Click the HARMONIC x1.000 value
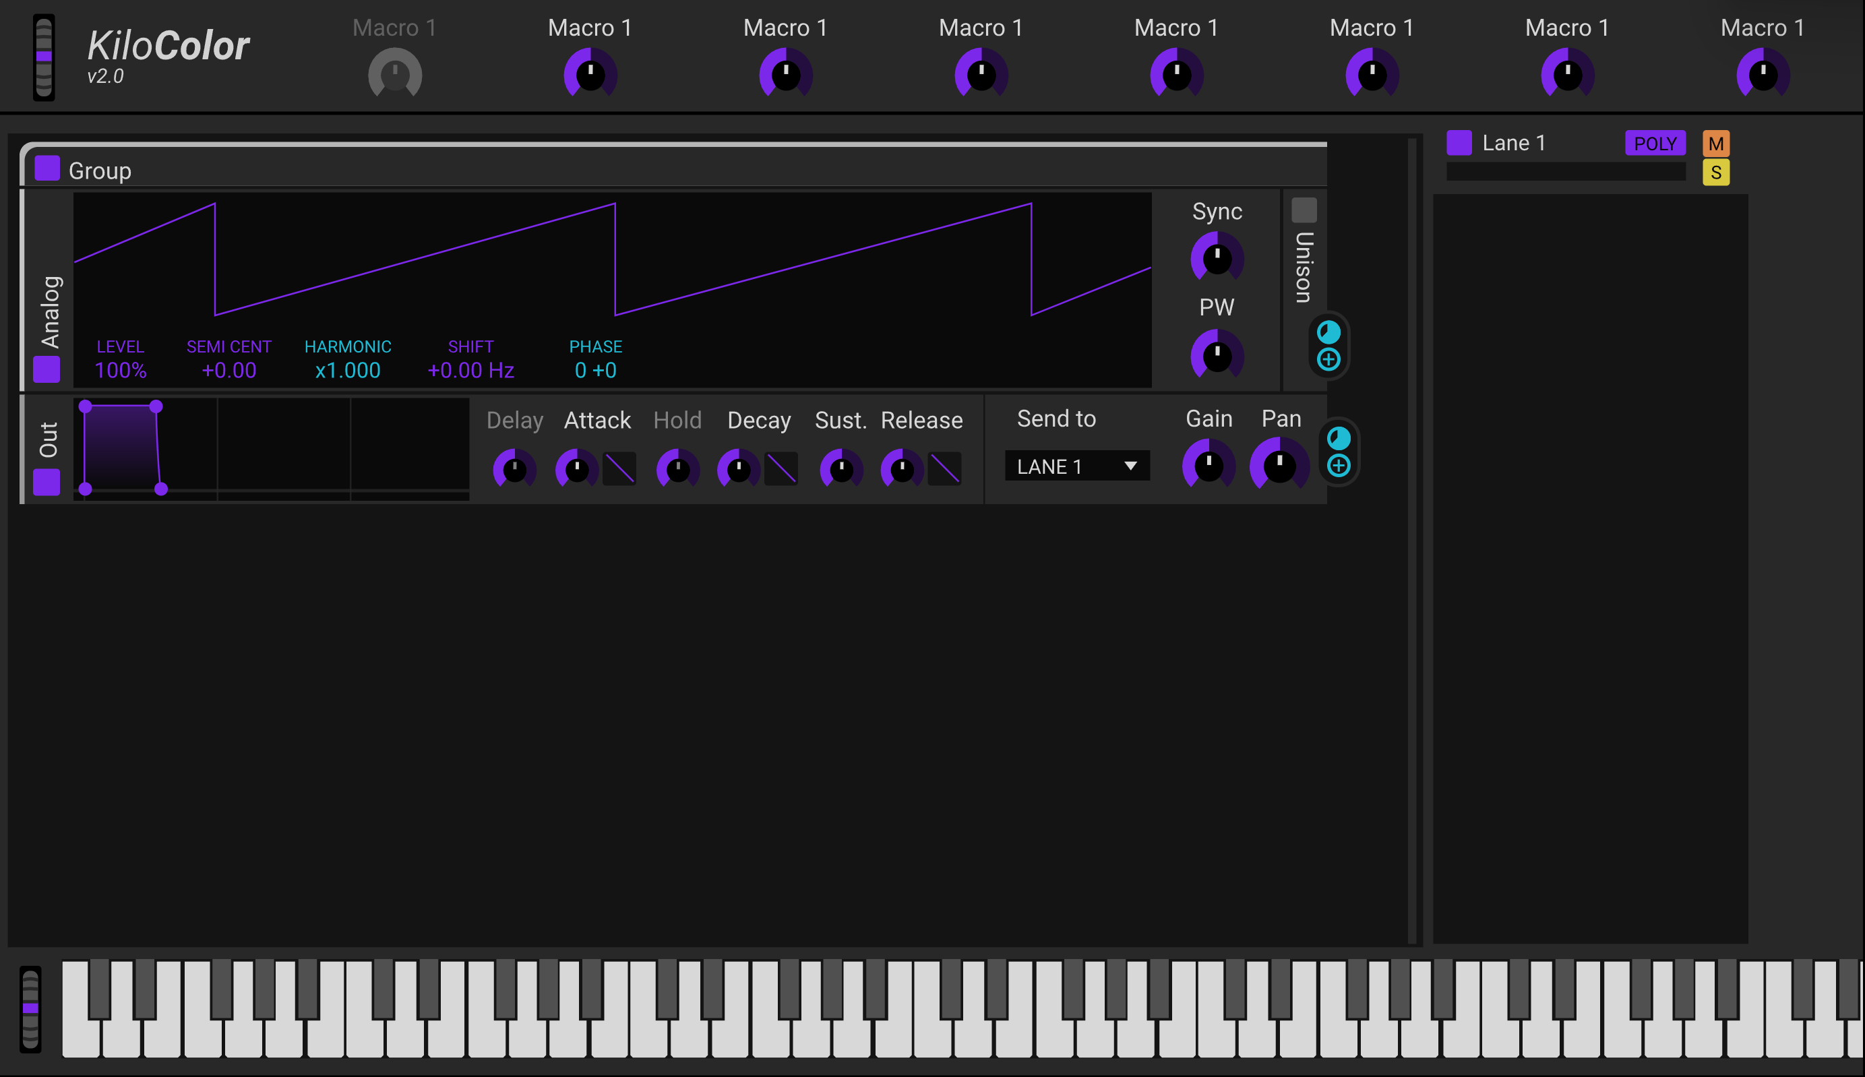This screenshot has width=1865, height=1077. (x=348, y=370)
